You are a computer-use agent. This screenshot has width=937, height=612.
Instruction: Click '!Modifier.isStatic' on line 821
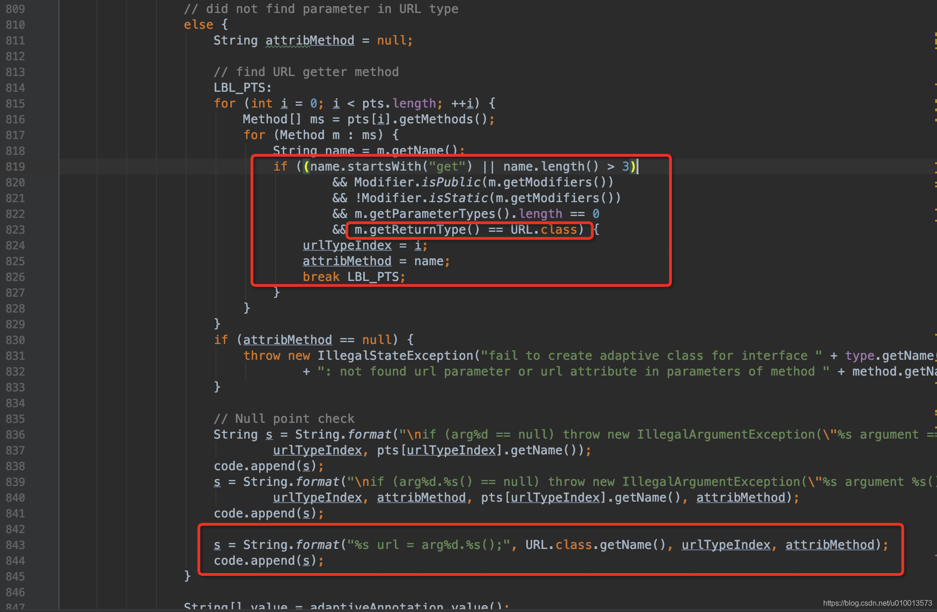click(x=421, y=198)
